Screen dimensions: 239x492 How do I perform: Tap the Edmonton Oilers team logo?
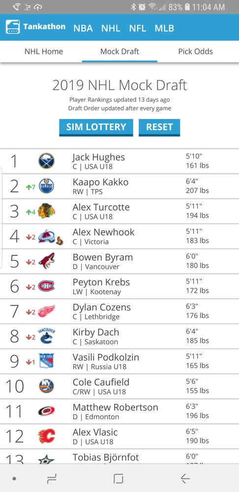(46, 186)
